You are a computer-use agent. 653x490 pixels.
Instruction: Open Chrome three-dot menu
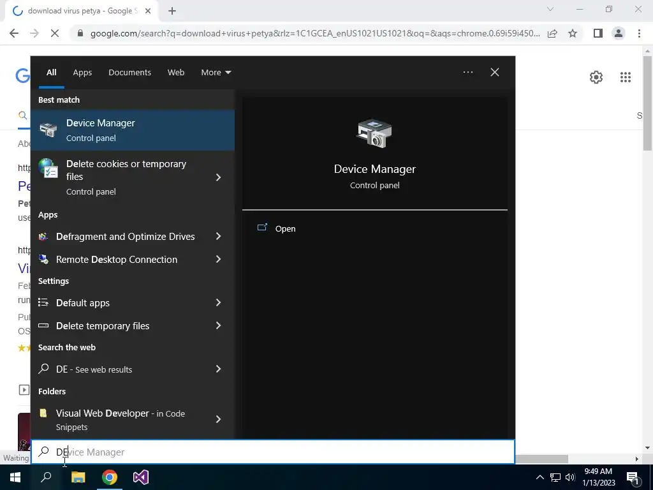(x=639, y=33)
